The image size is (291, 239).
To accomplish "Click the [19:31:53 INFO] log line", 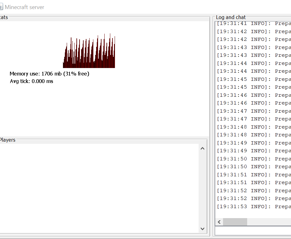I will (x=254, y=207).
